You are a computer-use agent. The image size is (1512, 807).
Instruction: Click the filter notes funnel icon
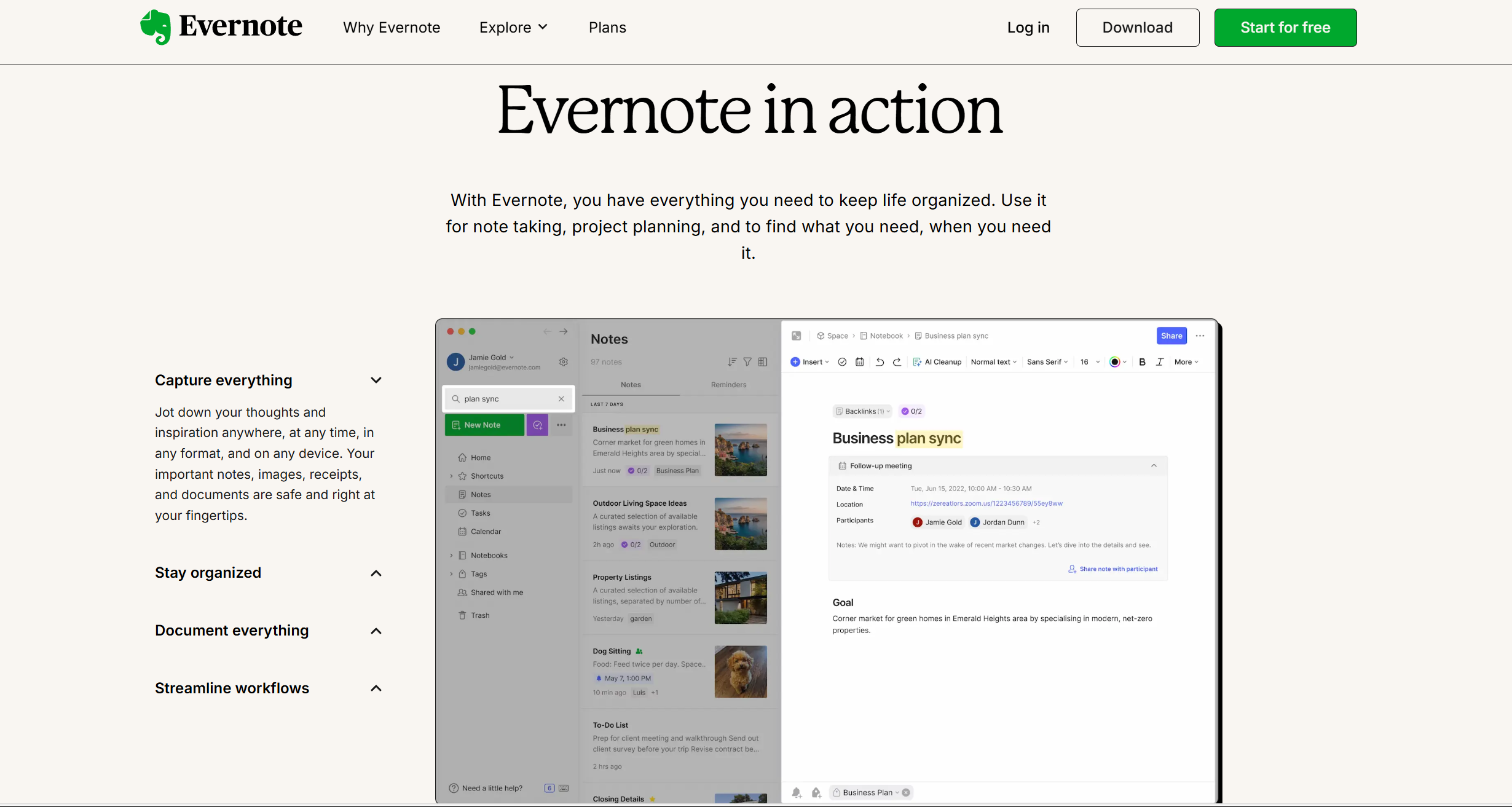[747, 362]
